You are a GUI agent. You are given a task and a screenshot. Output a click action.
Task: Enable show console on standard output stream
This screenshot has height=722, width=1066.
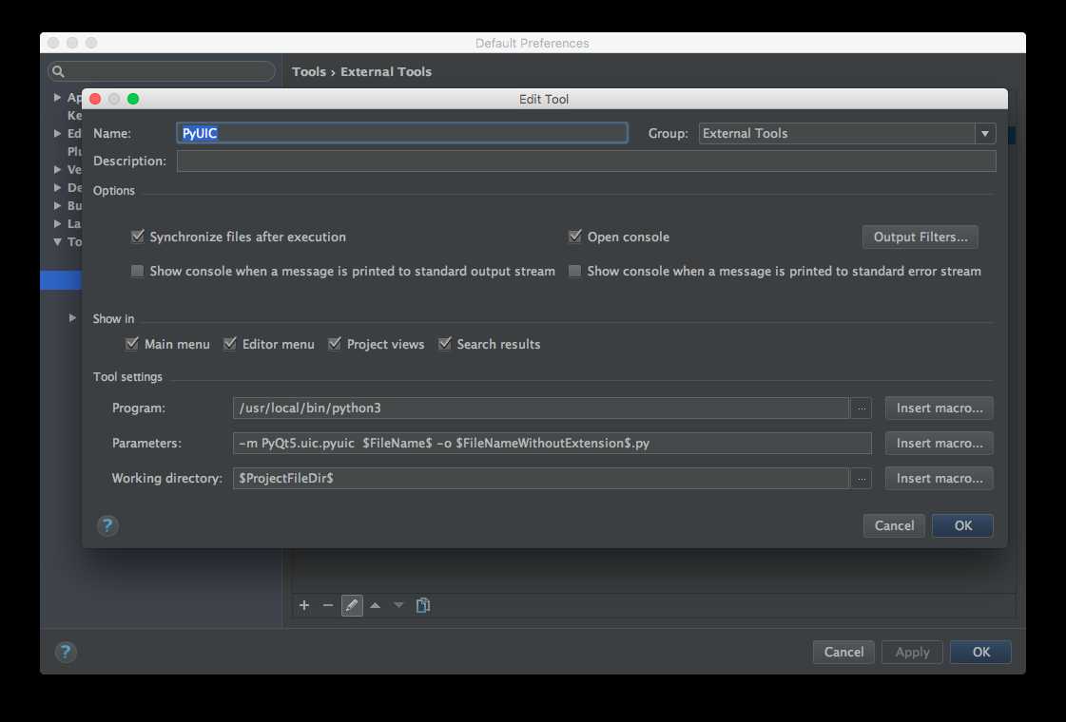click(x=137, y=271)
